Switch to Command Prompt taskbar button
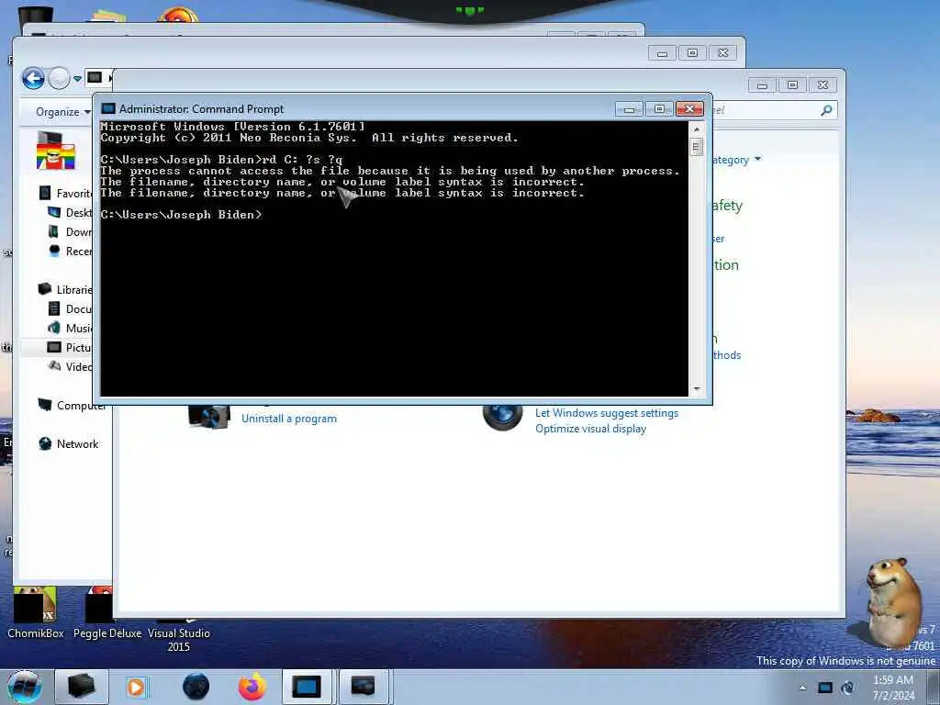Viewport: 940px width, 705px height. coord(307,687)
